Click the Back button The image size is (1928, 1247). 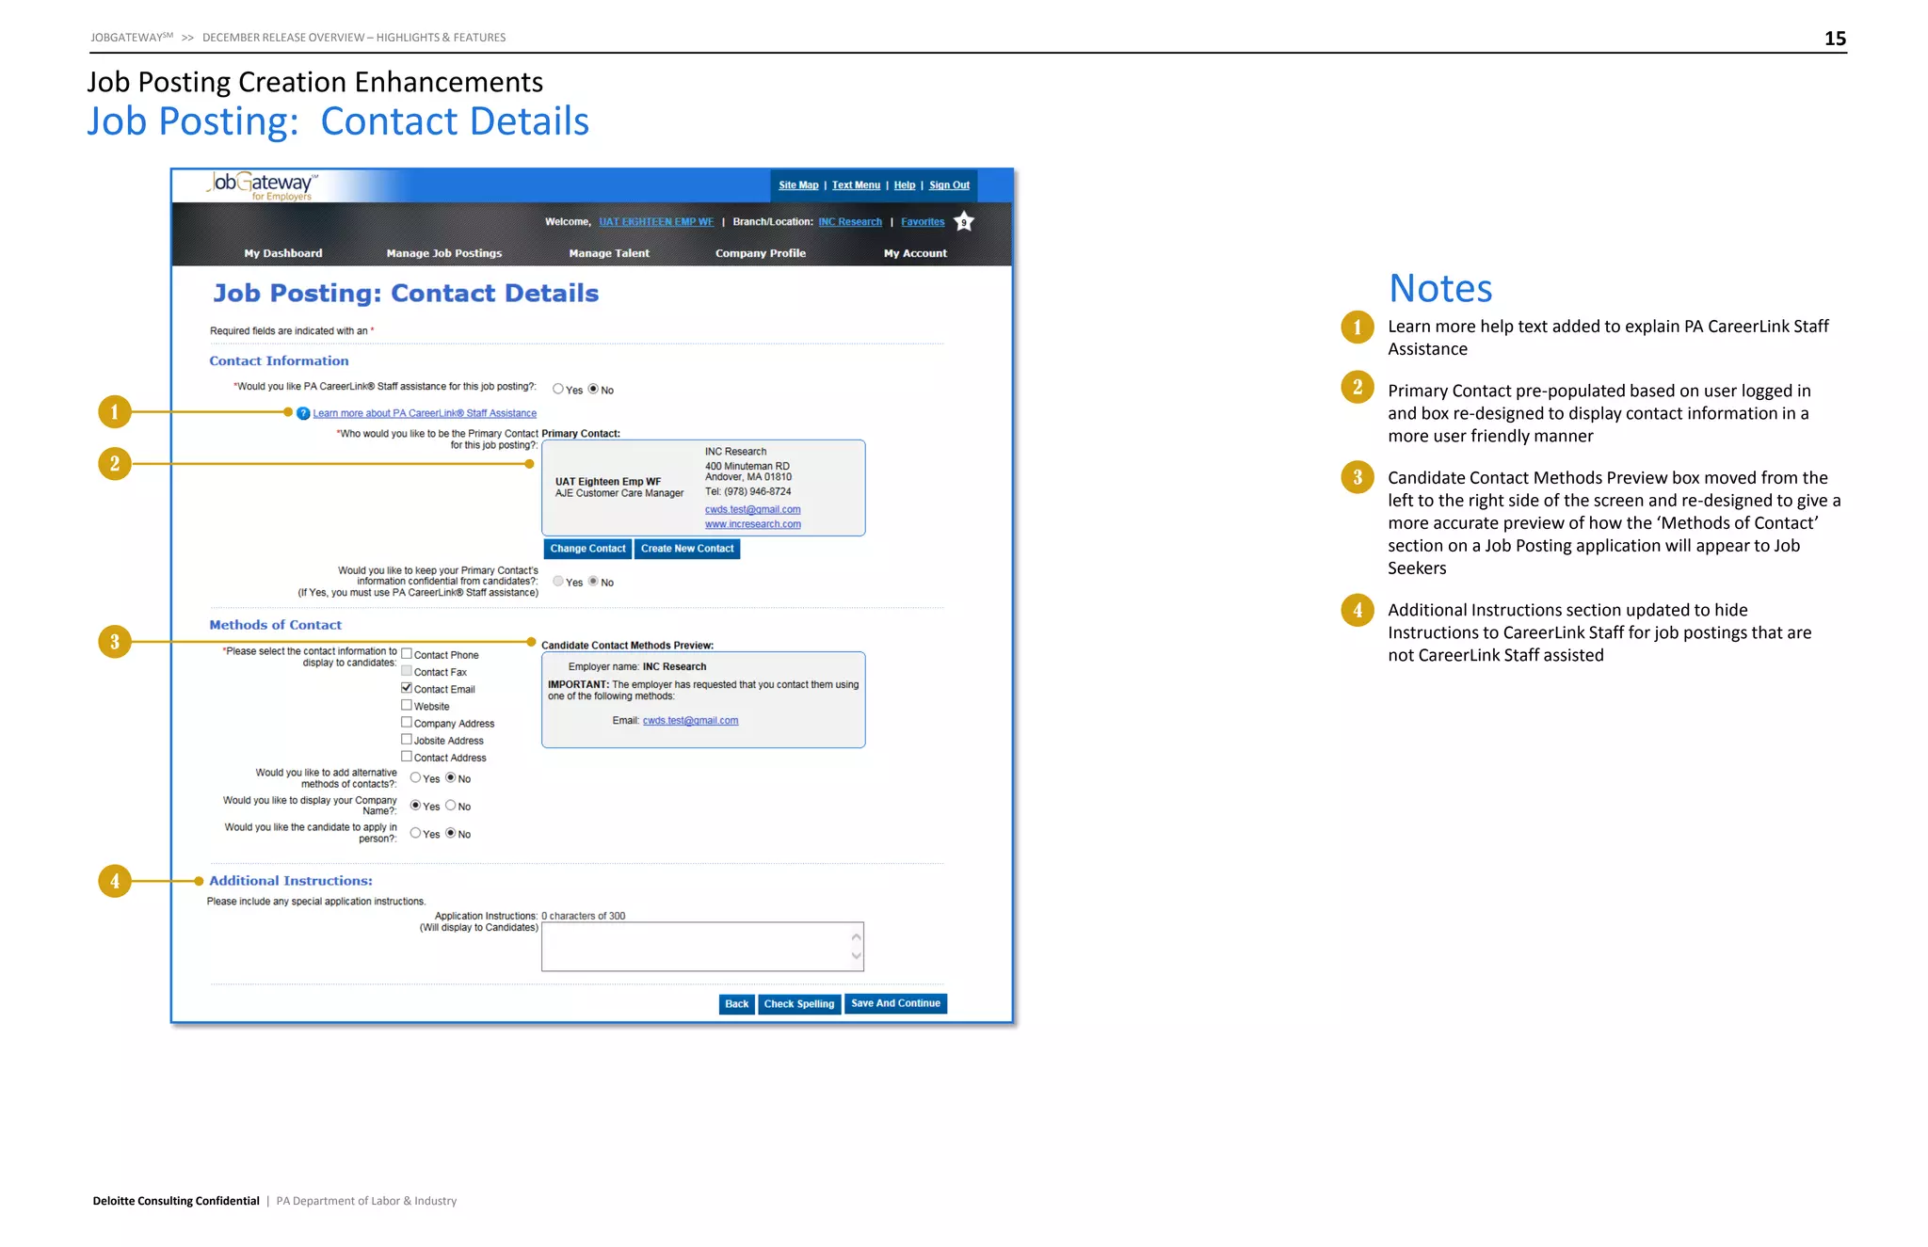(x=737, y=1004)
